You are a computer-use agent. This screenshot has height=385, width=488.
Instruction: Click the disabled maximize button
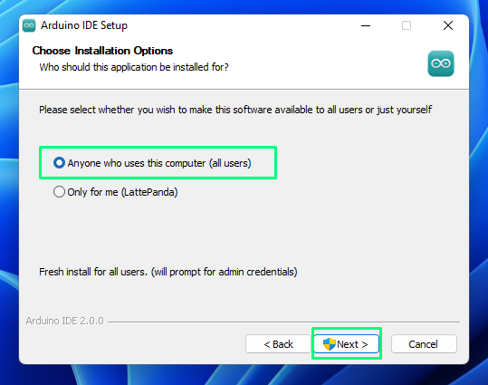pyautogui.click(x=407, y=25)
